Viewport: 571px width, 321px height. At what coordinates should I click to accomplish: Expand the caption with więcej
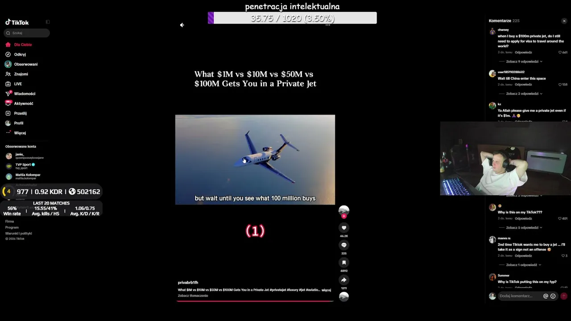326,290
